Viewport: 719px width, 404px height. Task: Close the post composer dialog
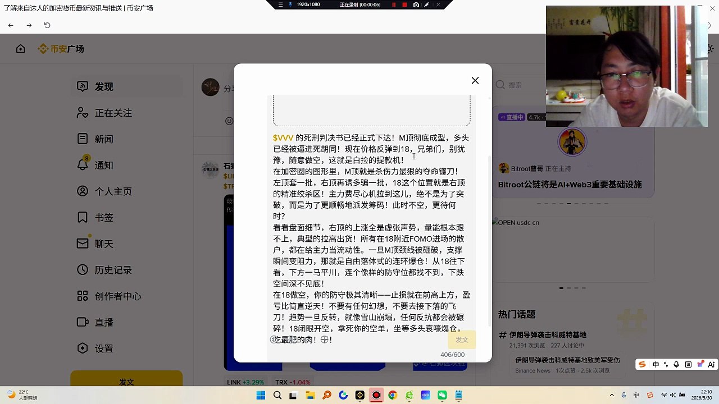click(x=475, y=81)
